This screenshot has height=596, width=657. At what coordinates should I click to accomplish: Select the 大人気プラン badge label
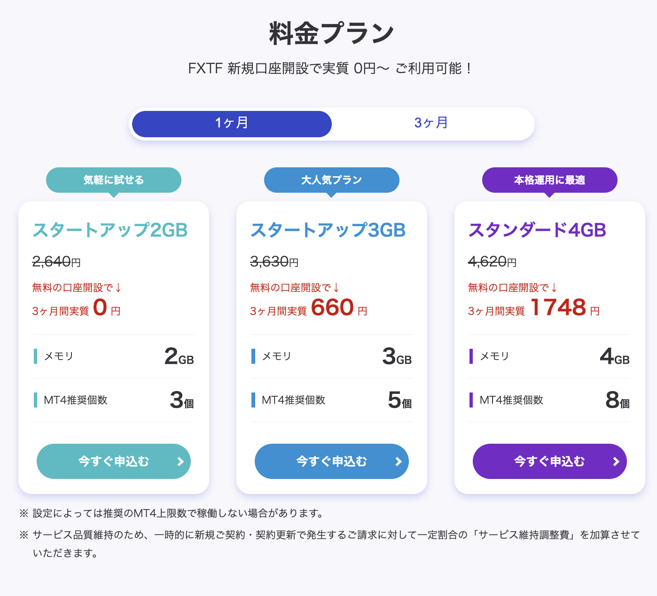(x=332, y=180)
